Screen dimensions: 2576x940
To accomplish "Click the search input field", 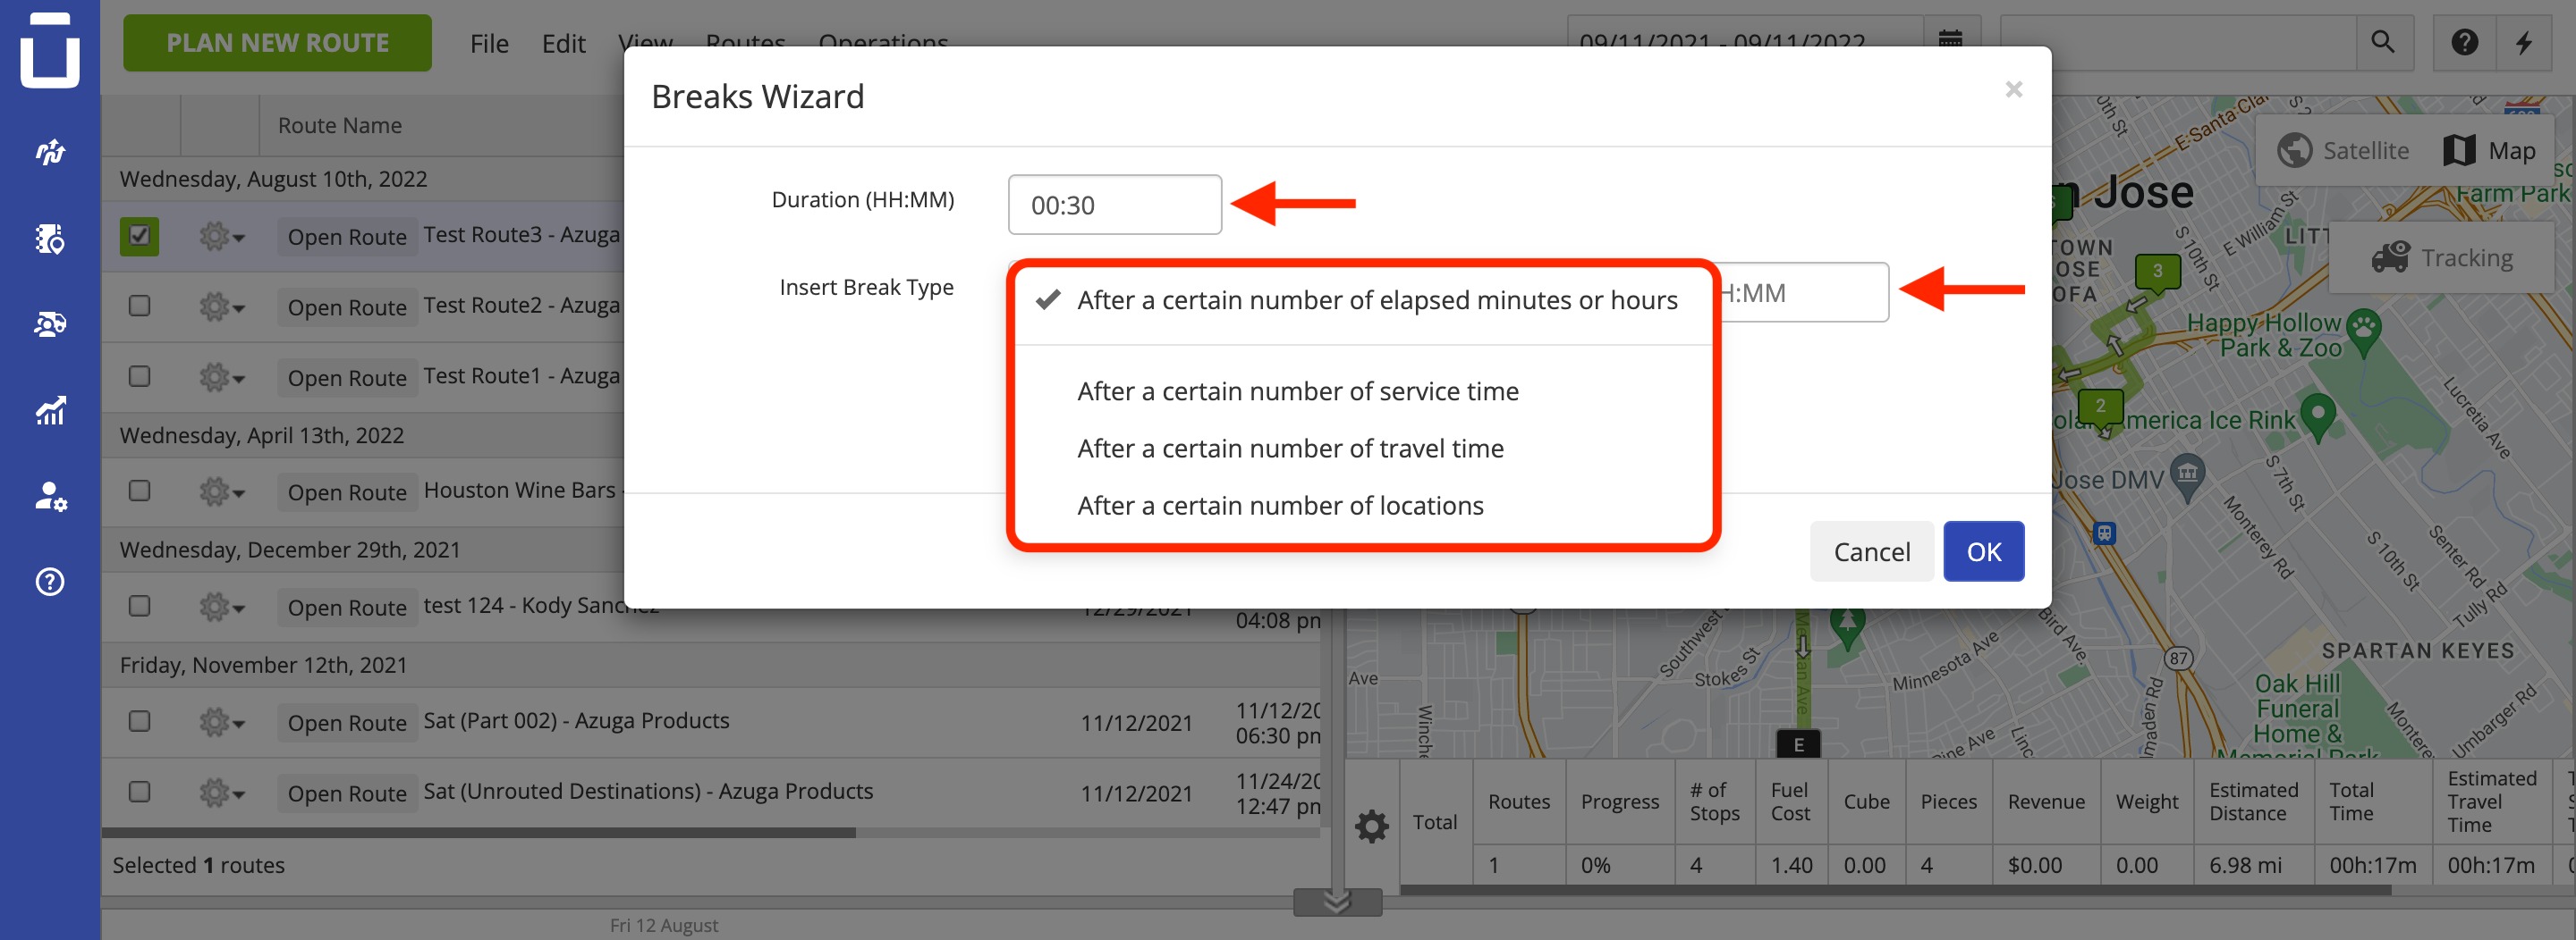I will (x=2177, y=42).
